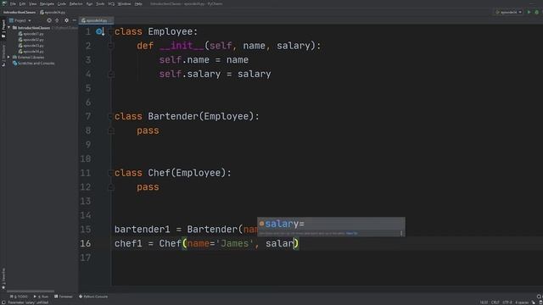The image size is (543, 305).
Task: Open the Navigate menu
Action: [x=47, y=3]
